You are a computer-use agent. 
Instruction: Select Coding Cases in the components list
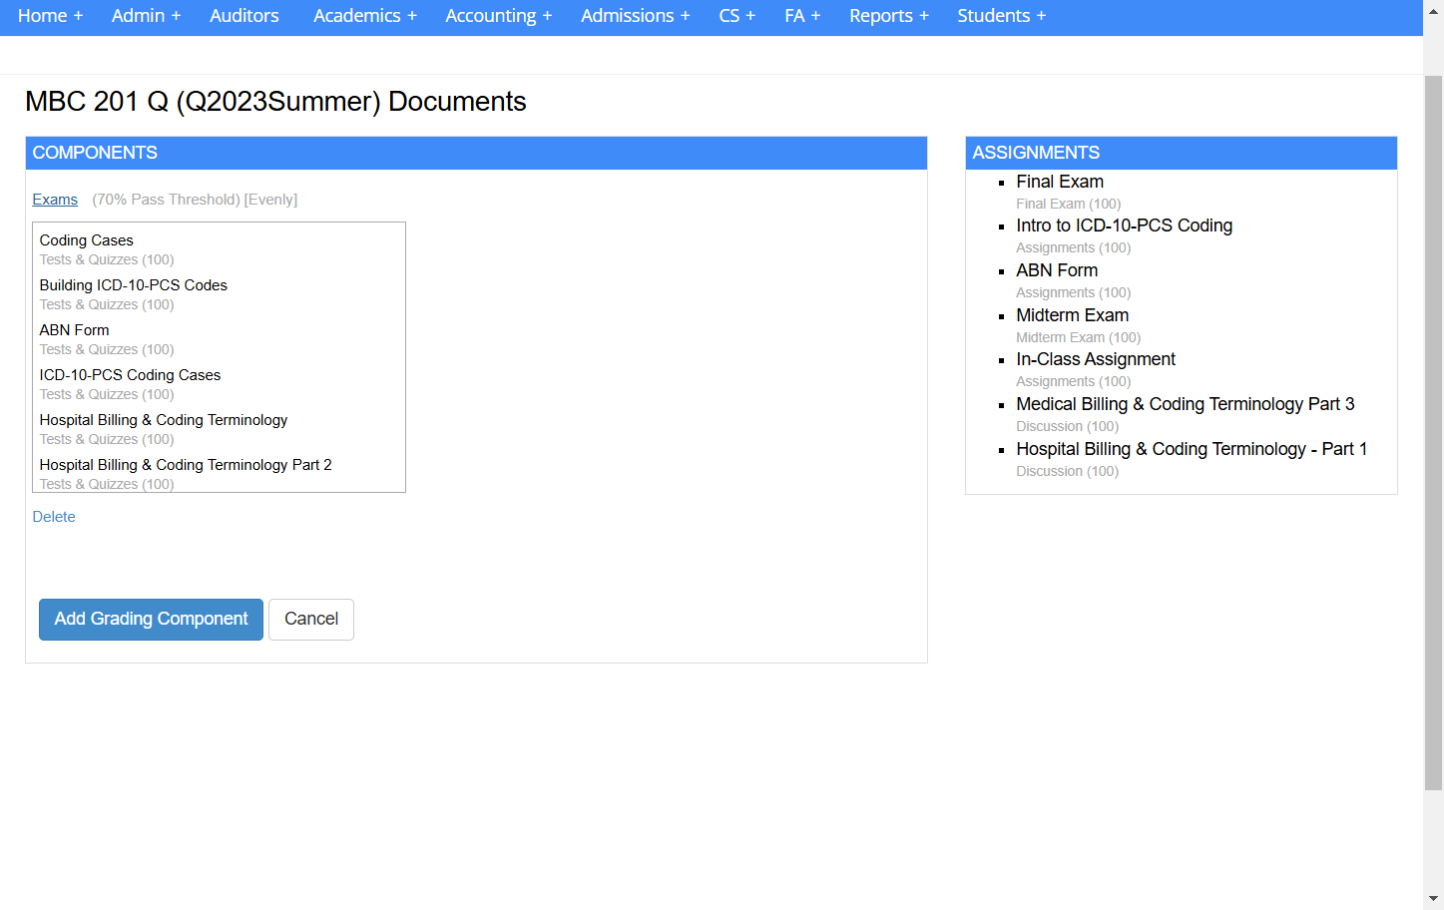(86, 240)
